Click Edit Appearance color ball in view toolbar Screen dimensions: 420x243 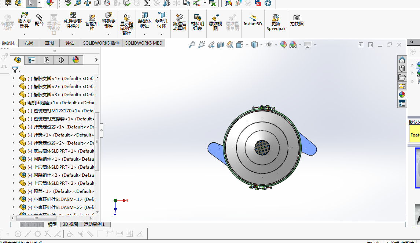pos(283,45)
